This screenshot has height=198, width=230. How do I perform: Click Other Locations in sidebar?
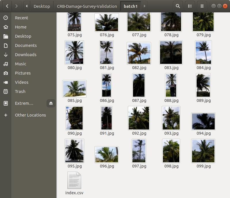30,115
